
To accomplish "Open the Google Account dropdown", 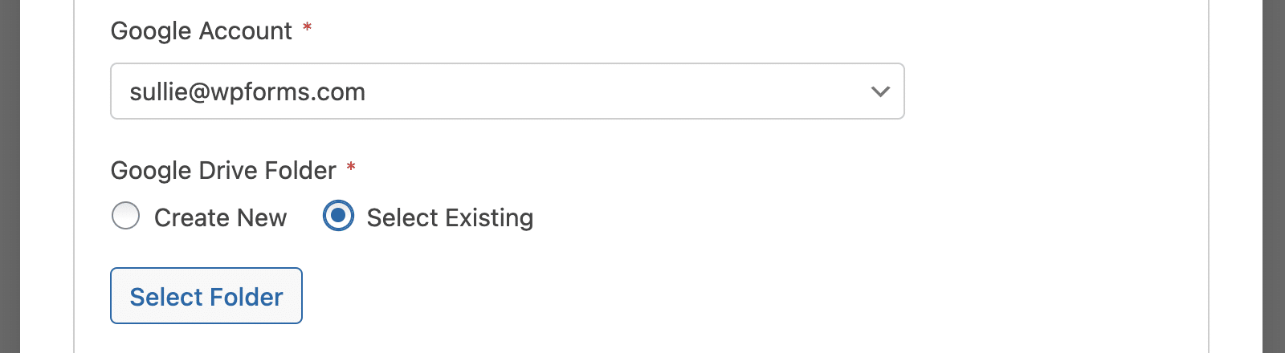I will point(508,91).
